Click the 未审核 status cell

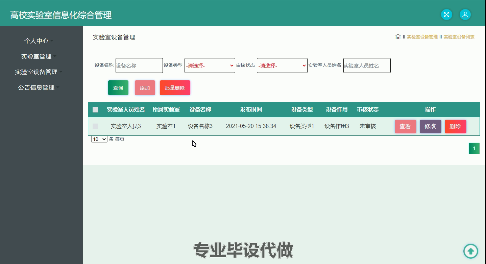coord(368,126)
